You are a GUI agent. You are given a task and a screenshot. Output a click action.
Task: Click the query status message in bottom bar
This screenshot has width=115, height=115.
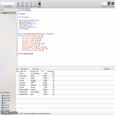tap(37, 113)
